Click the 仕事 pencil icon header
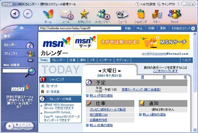Image resolution: width=198 pixels, height=133 pixels. 89,103
